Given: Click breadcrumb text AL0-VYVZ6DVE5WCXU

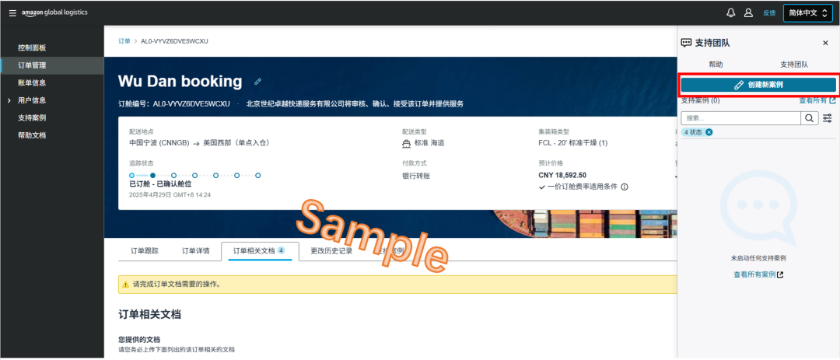Looking at the screenshot, I should (175, 41).
